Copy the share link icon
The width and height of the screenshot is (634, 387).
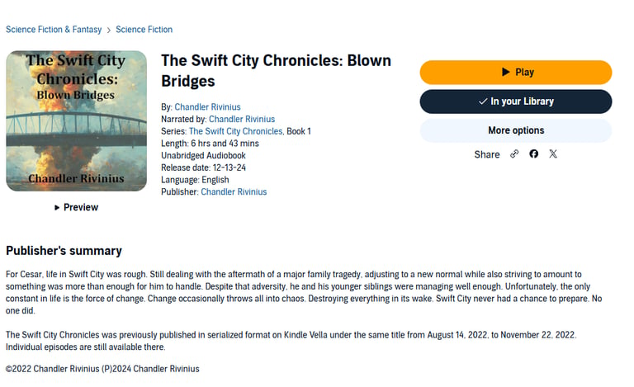(514, 154)
